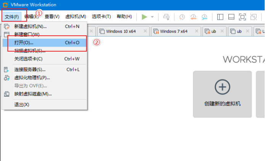Close the second ub tab
The width and height of the screenshot is (265, 161).
(x=247, y=31)
